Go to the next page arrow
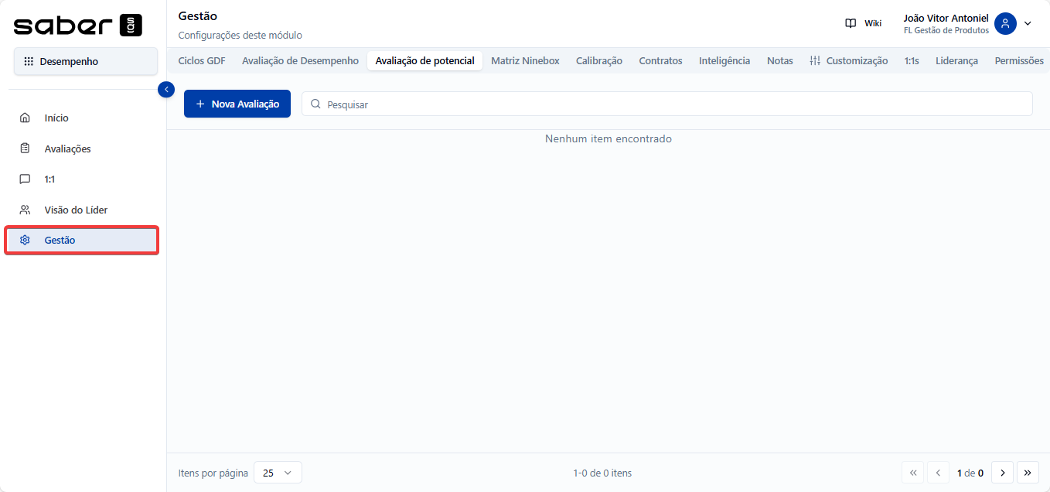The width and height of the screenshot is (1050, 492). (x=1002, y=473)
